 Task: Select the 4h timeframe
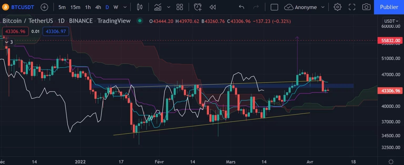(98, 7)
